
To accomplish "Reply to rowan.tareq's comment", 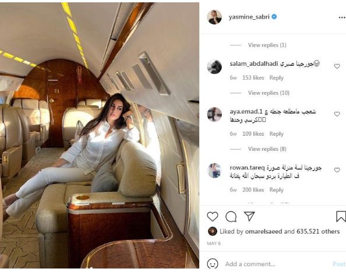I will coord(276,190).
